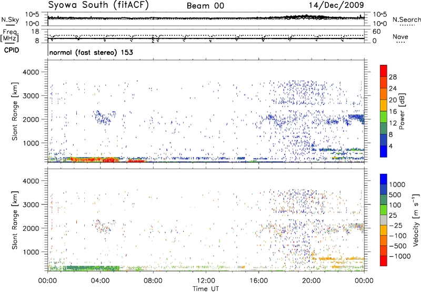Click the '08:00' time axis tick
Screen dimensions: 421x292
(x=153, y=281)
